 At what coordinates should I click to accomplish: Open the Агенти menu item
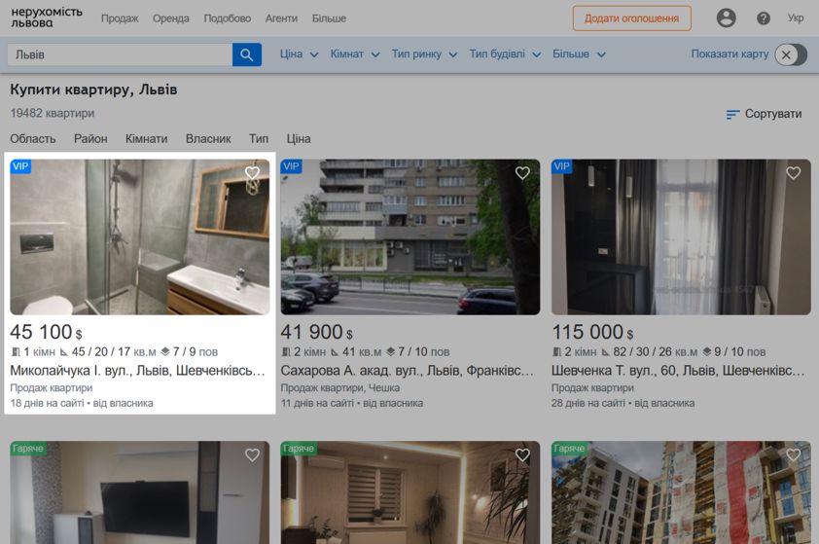(x=281, y=18)
